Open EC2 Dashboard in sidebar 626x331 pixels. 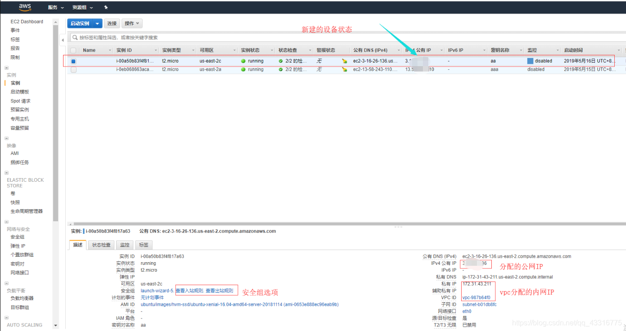pos(27,22)
